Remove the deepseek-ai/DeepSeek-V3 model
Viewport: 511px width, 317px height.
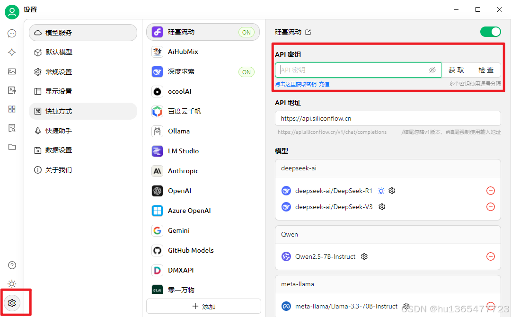point(491,207)
